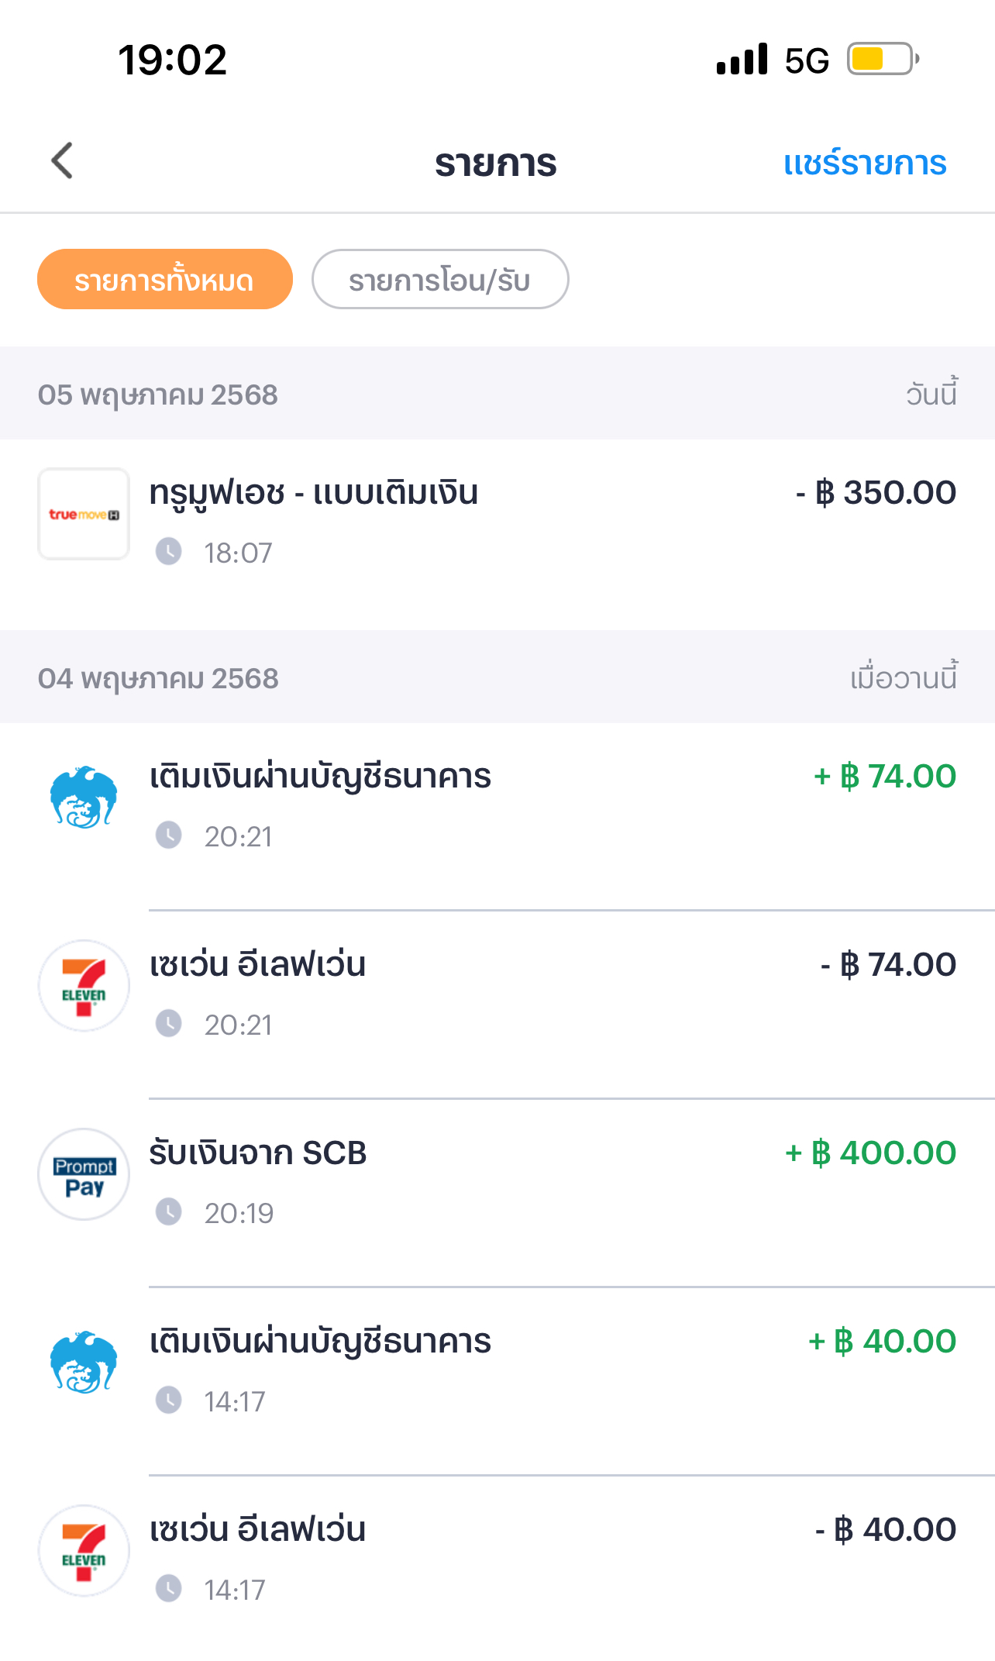Viewport: 995px width, 1661px height.
Task: Tap the + ฿ 400.00 amount
Action: click(870, 1153)
